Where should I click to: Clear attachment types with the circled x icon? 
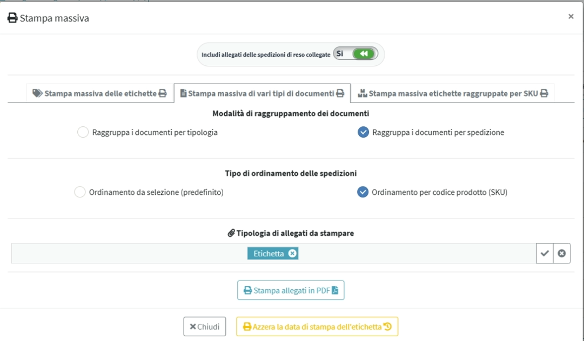[x=562, y=253]
